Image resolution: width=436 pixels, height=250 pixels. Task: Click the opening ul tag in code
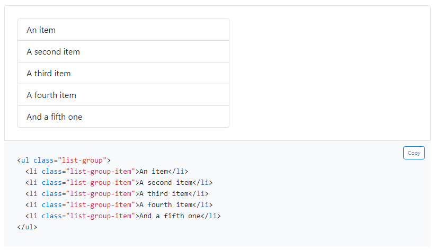[25, 160]
